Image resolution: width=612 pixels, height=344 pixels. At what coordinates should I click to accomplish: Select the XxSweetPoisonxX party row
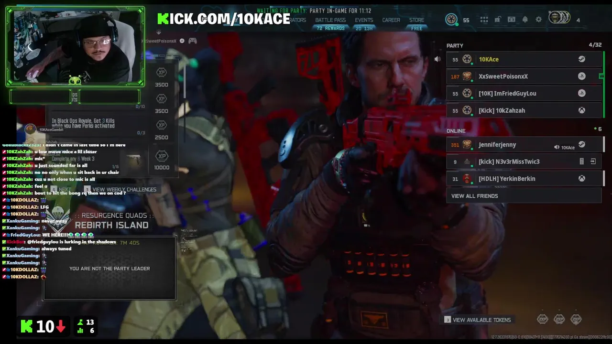click(x=524, y=76)
